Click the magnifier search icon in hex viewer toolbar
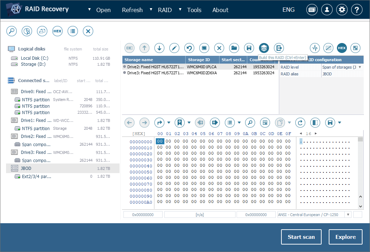Screen dimensions: 370x252 [x=250, y=123]
